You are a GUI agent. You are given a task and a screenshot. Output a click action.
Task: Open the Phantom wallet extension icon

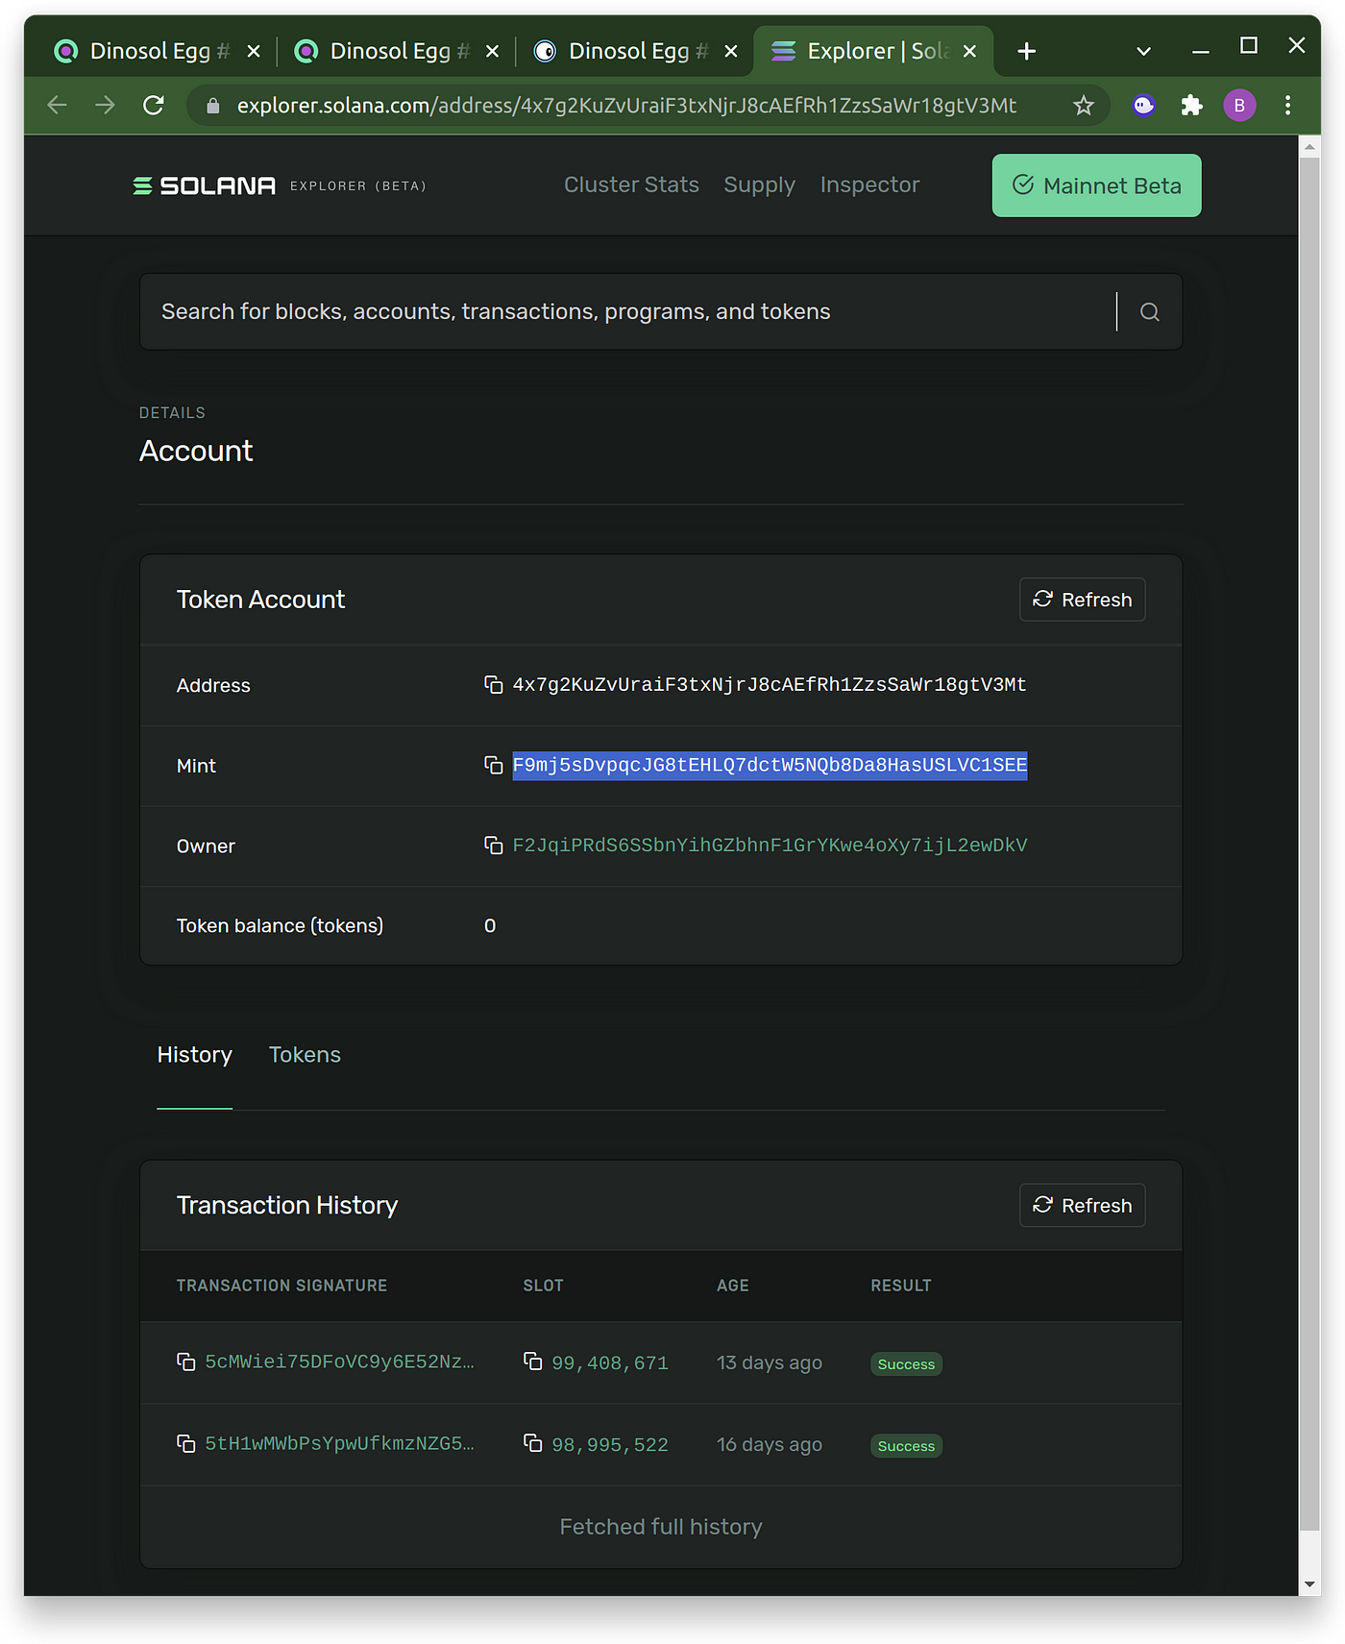1143,106
